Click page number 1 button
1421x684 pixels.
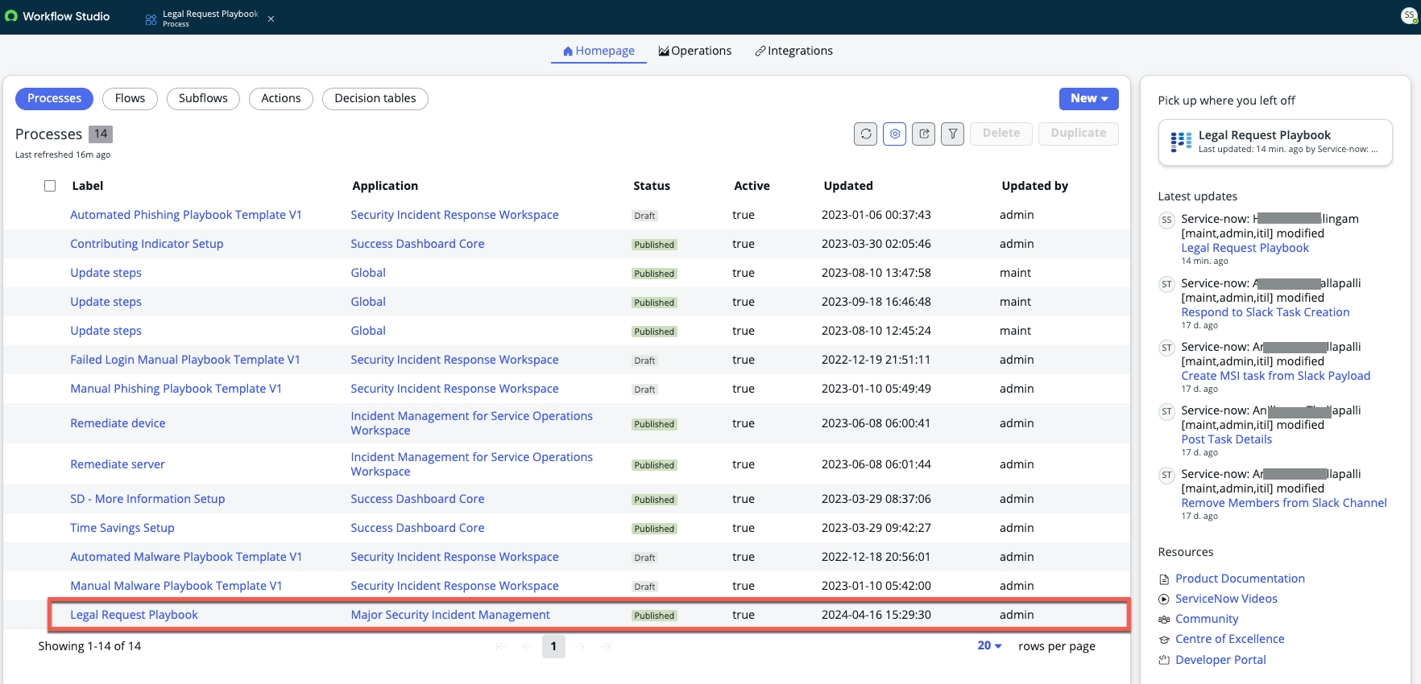point(553,646)
